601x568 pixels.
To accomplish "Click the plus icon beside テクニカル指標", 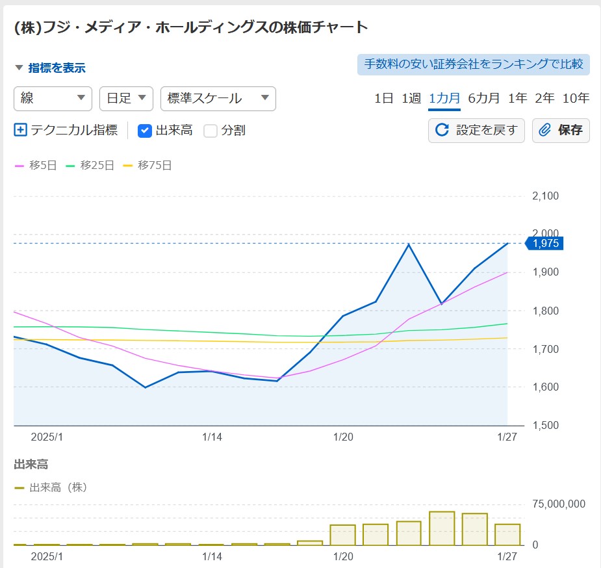I will point(20,130).
